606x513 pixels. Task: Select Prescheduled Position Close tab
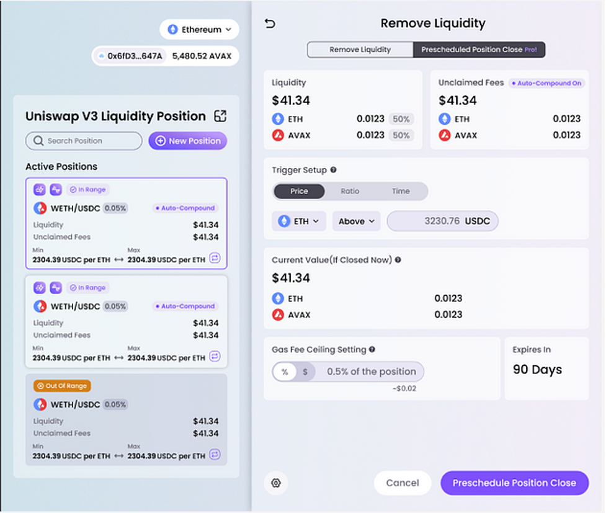479,50
